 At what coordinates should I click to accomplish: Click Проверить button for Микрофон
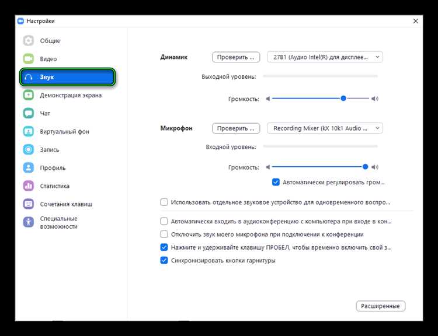[x=236, y=128]
